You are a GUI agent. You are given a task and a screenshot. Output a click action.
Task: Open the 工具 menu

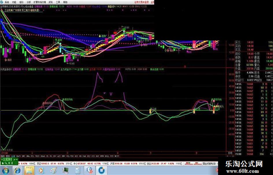tap(58, 2)
